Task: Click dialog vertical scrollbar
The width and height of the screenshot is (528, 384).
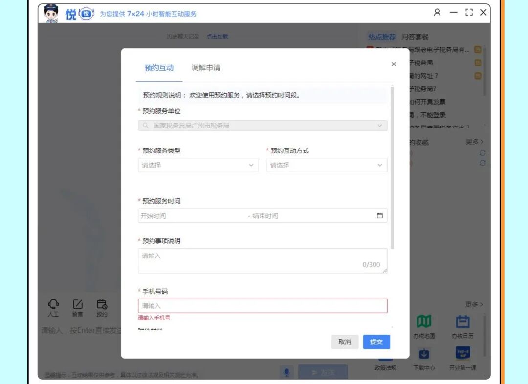Action: [392, 168]
